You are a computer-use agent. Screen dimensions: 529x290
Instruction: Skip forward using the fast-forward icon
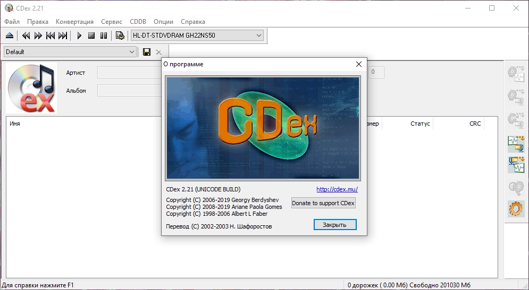click(x=38, y=36)
